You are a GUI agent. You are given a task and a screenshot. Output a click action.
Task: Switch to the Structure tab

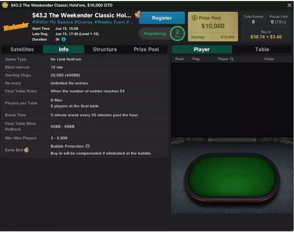(x=105, y=49)
